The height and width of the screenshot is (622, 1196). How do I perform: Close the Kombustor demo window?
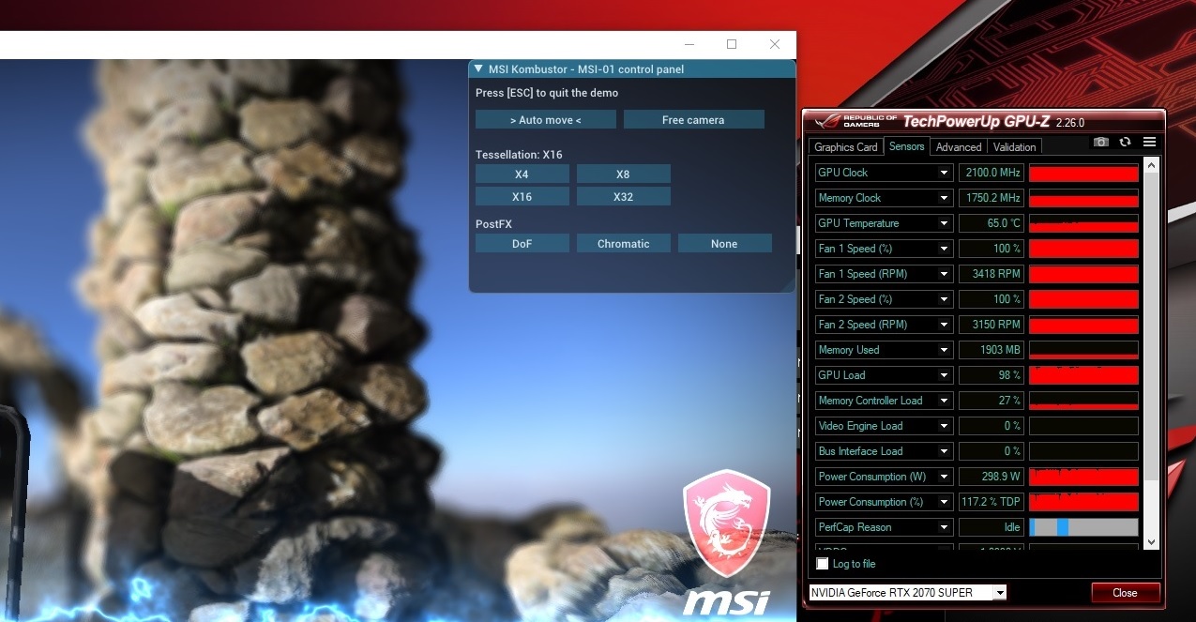click(775, 44)
